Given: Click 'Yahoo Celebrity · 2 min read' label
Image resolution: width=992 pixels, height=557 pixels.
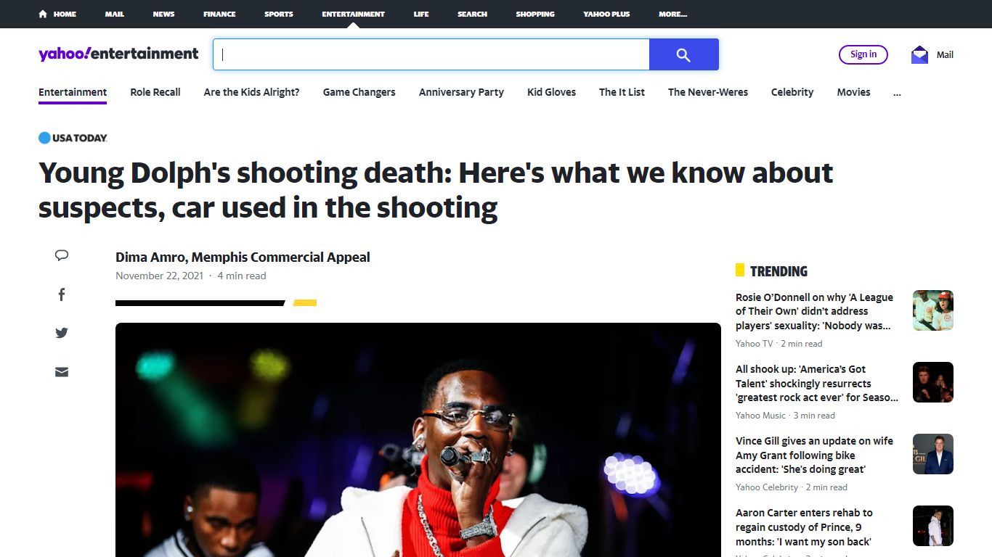Looking at the screenshot, I should (792, 487).
